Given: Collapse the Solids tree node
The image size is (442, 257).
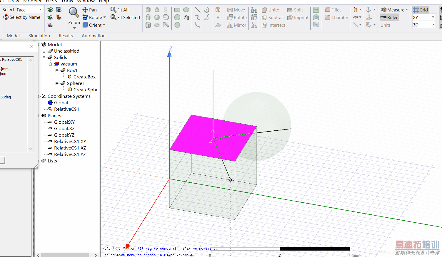Looking at the screenshot, I should (x=44, y=58).
